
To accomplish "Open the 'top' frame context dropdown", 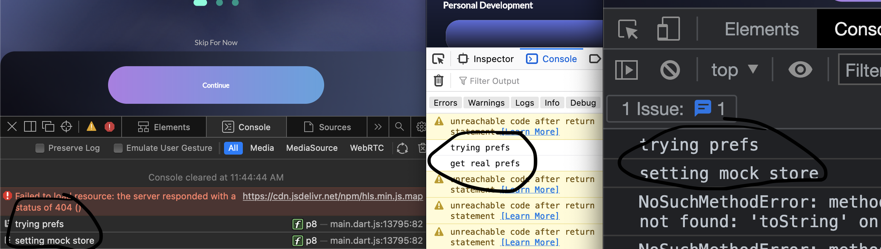I will [734, 70].
